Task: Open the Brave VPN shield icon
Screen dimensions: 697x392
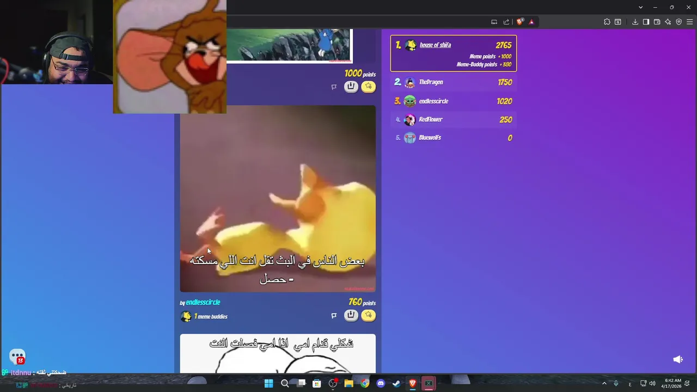Action: [678, 22]
